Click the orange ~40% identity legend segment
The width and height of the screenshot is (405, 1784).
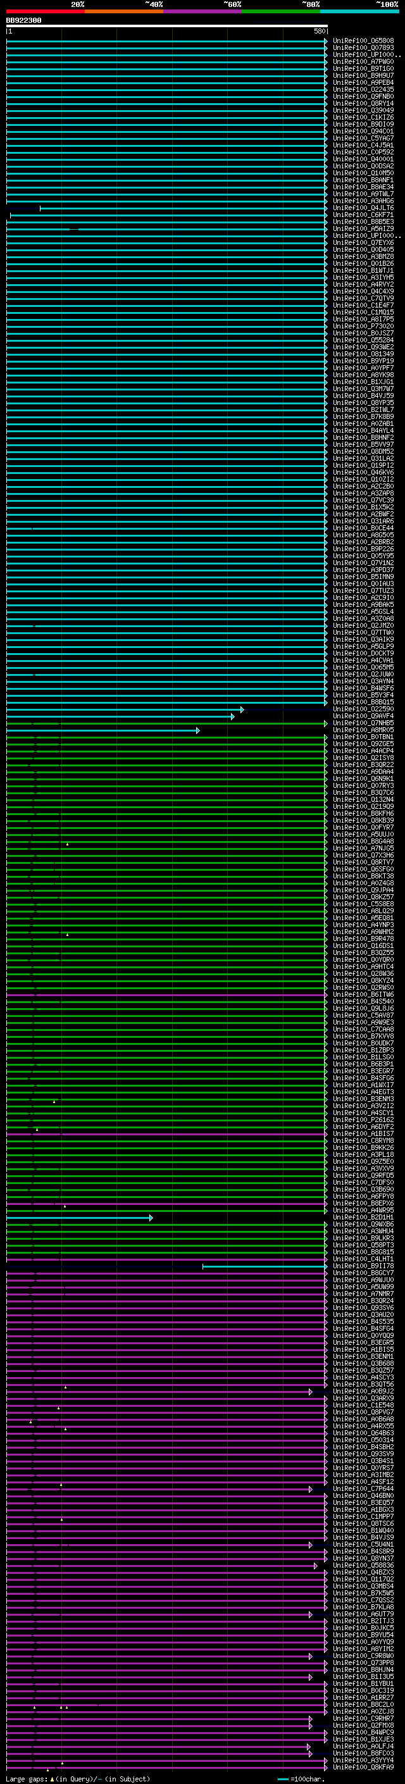[124, 11]
